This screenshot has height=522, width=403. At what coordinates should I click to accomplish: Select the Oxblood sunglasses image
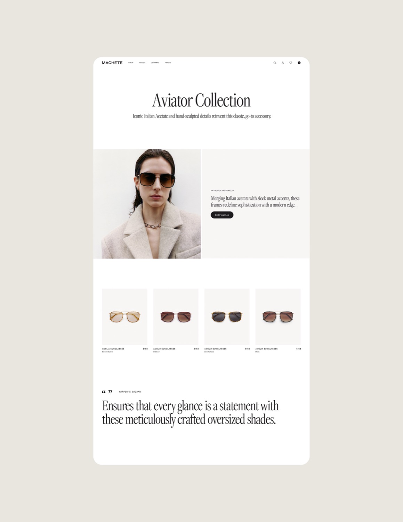click(x=176, y=317)
